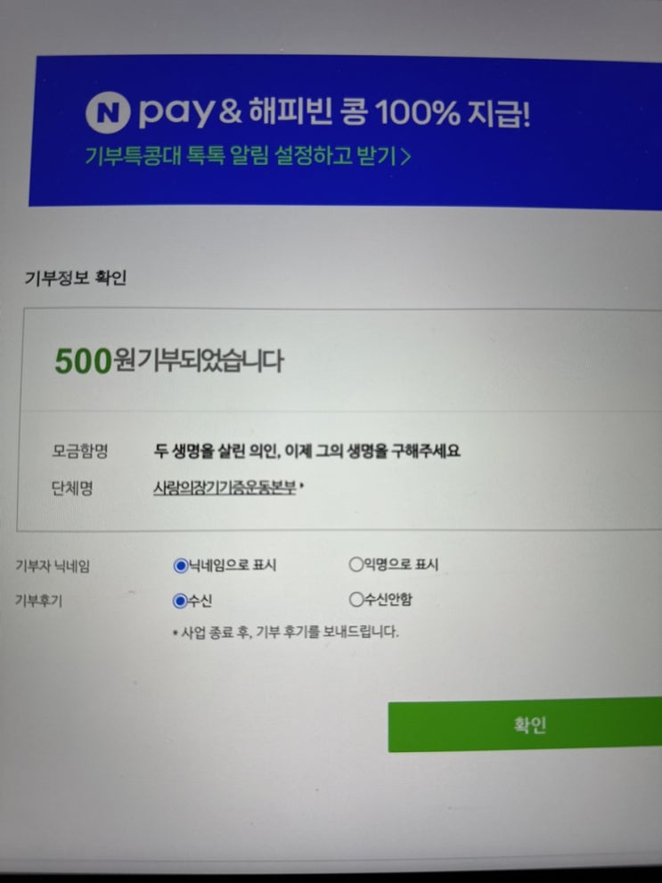
Task: Open the 사랑의장기기증운동본부 organization link
Action: click(225, 487)
